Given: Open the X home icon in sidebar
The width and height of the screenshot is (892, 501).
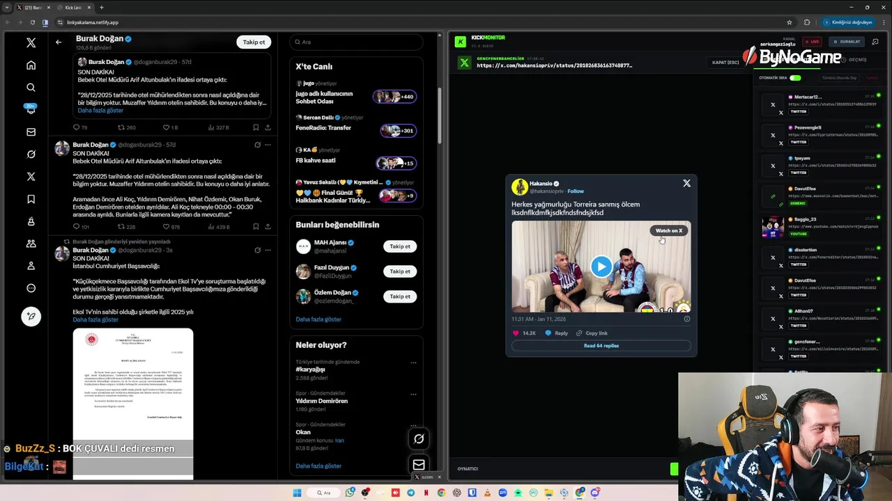Looking at the screenshot, I should (x=31, y=65).
